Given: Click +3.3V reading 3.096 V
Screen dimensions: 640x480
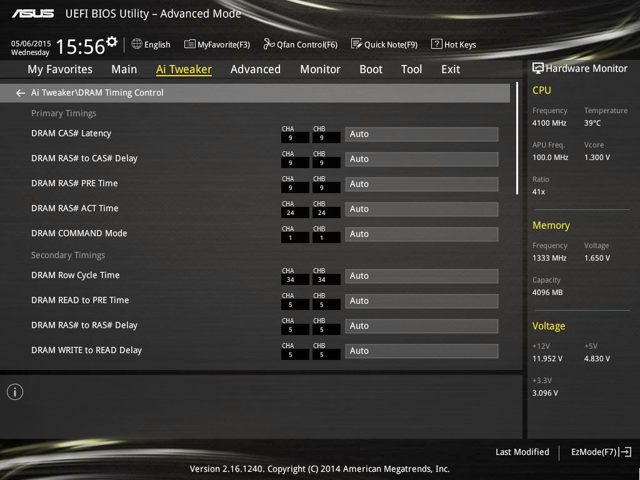Looking at the screenshot, I should click(545, 392).
